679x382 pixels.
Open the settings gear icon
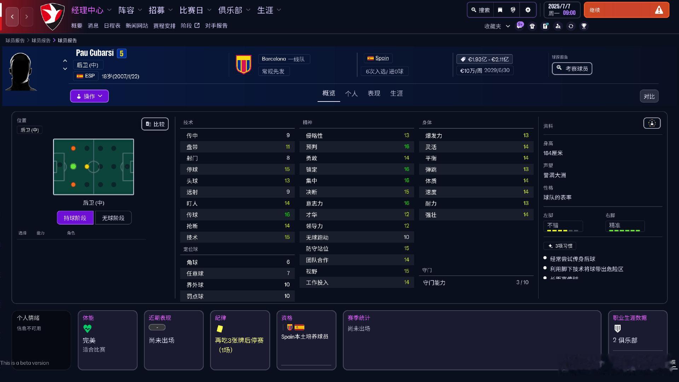click(528, 10)
